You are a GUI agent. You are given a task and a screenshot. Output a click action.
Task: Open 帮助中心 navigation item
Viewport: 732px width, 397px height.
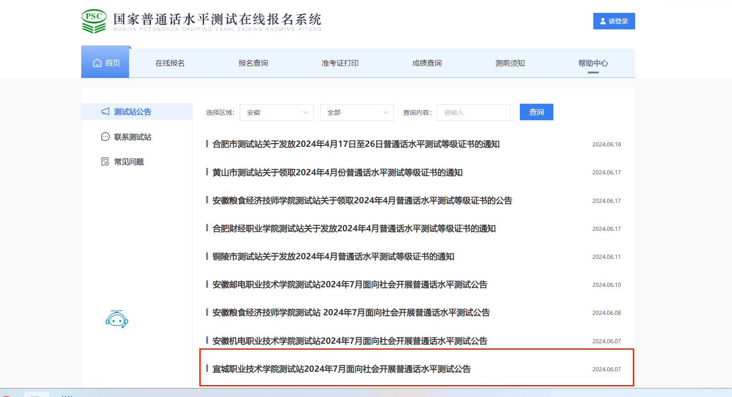(x=593, y=63)
